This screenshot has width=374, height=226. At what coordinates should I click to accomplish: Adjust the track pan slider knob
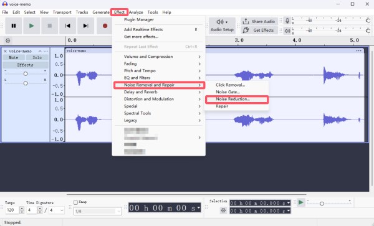(x=26, y=83)
